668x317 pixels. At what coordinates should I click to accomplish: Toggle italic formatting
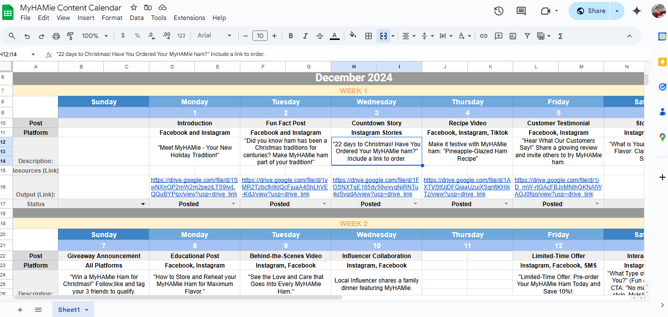(305, 36)
